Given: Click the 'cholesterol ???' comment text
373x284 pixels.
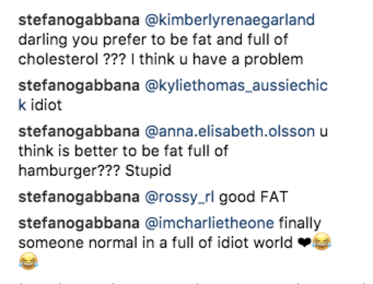Looking at the screenshot, I should click(x=72, y=60).
